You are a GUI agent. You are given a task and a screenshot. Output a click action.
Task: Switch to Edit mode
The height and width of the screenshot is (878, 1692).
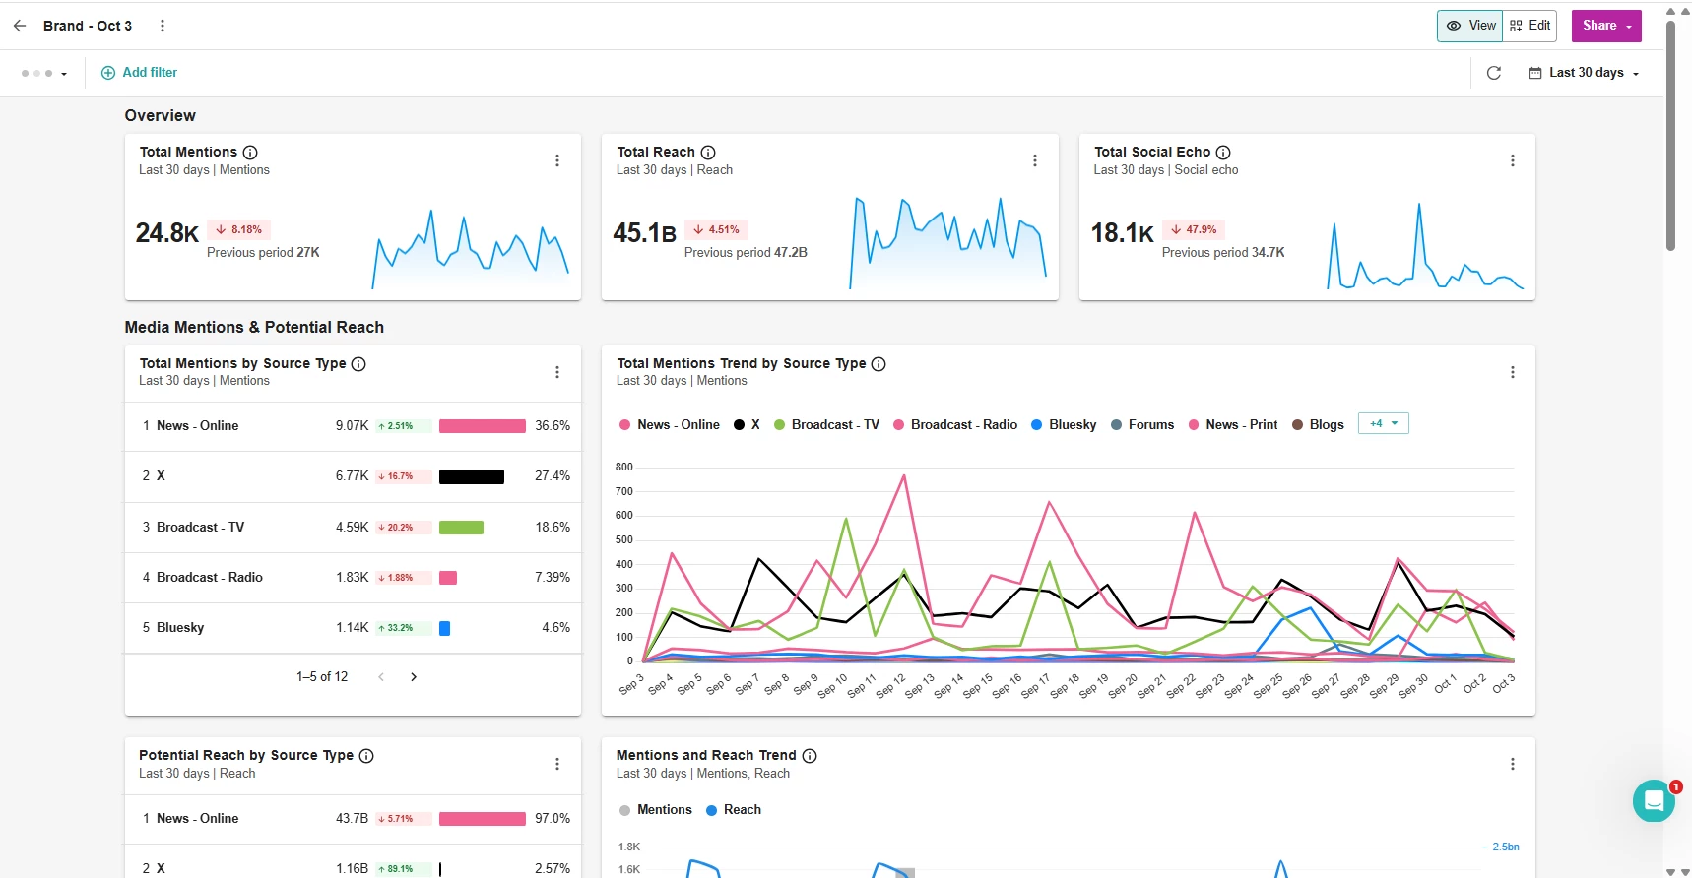(x=1530, y=26)
